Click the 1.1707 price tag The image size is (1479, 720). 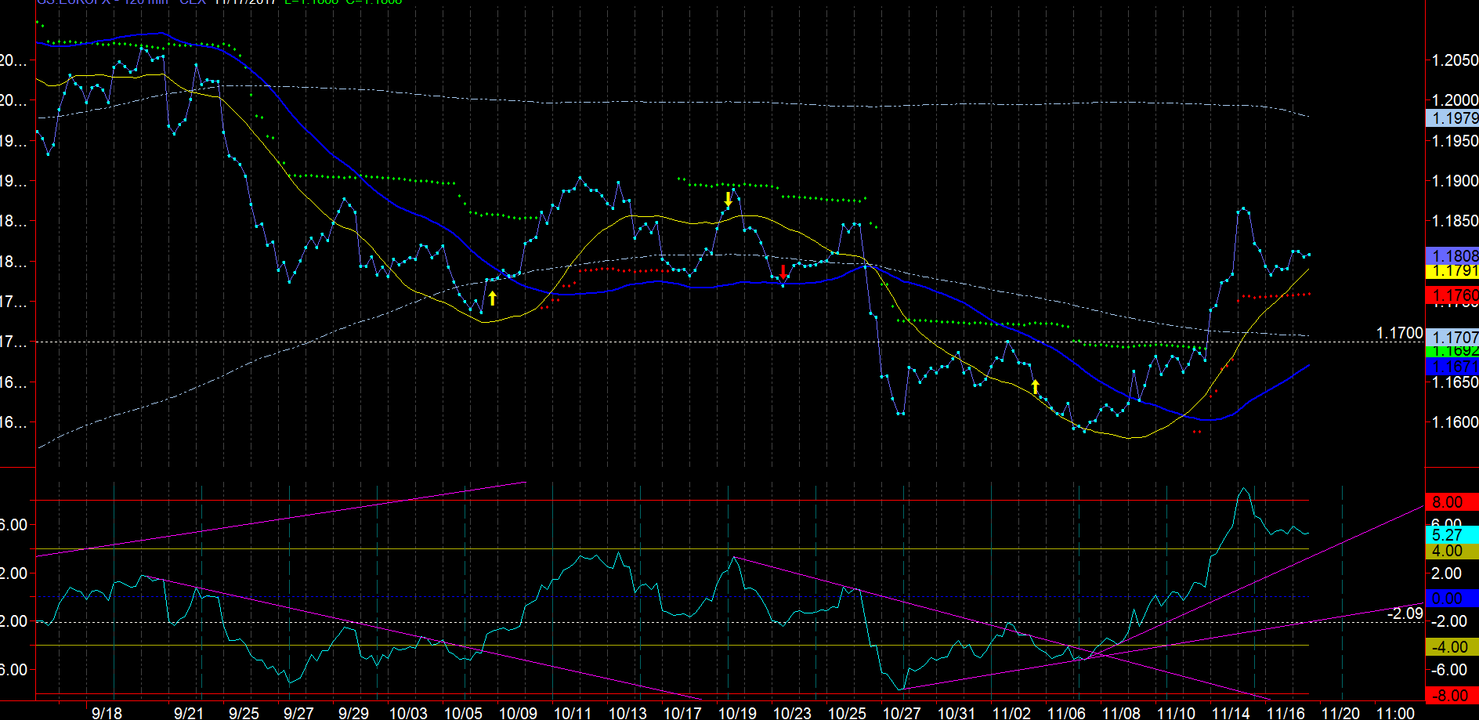pos(1452,337)
